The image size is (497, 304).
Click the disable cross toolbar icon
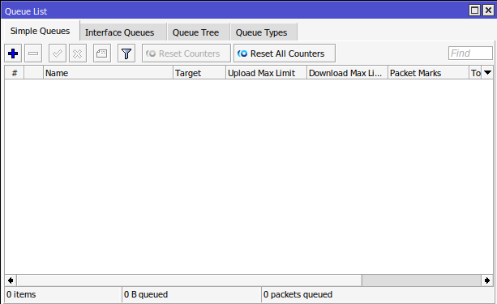(78, 54)
